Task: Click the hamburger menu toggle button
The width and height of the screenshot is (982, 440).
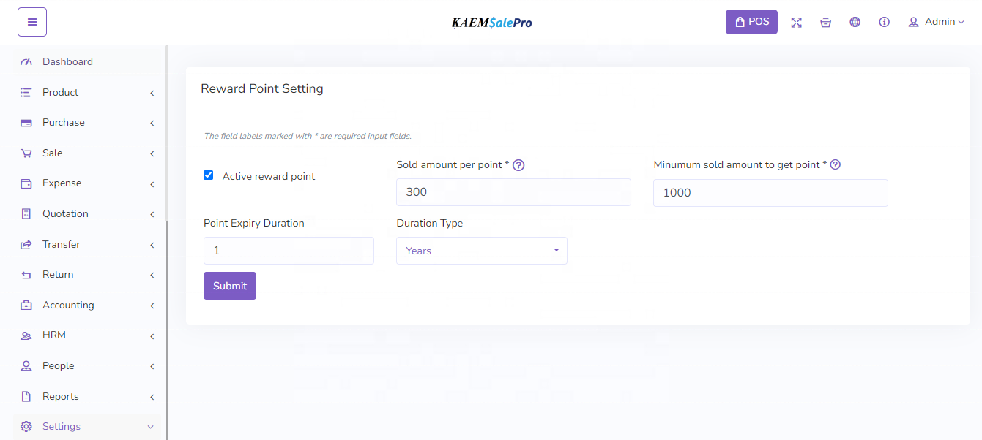Action: click(x=32, y=22)
